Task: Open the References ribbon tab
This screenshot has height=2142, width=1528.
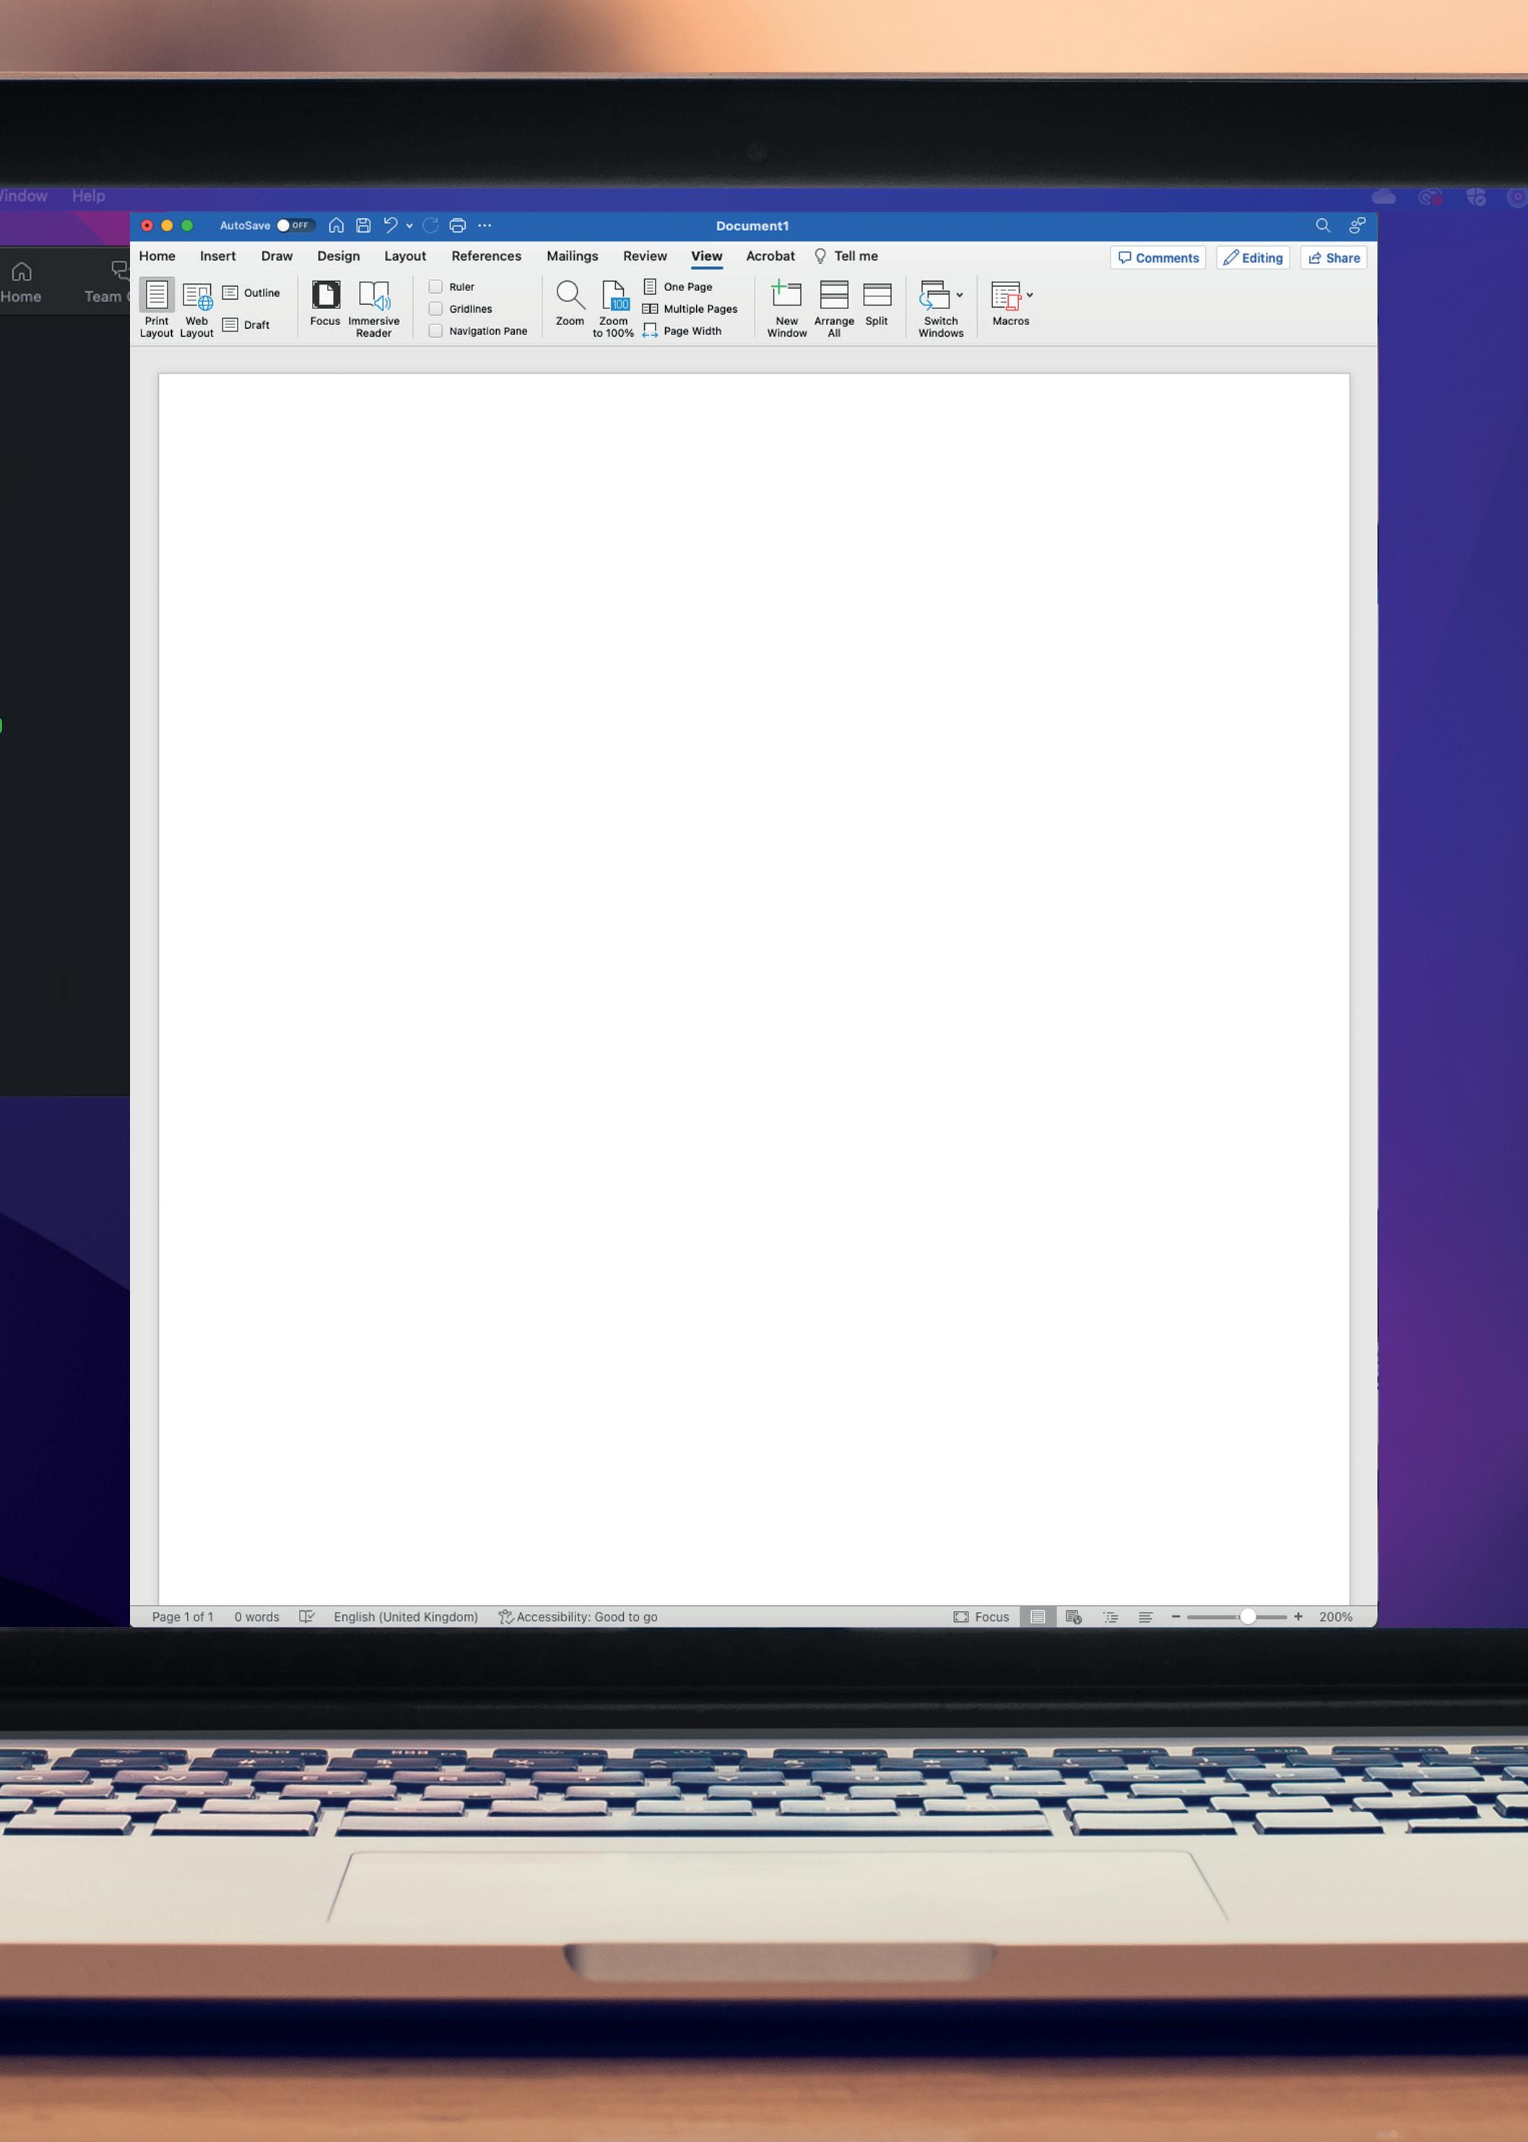Action: [x=485, y=256]
